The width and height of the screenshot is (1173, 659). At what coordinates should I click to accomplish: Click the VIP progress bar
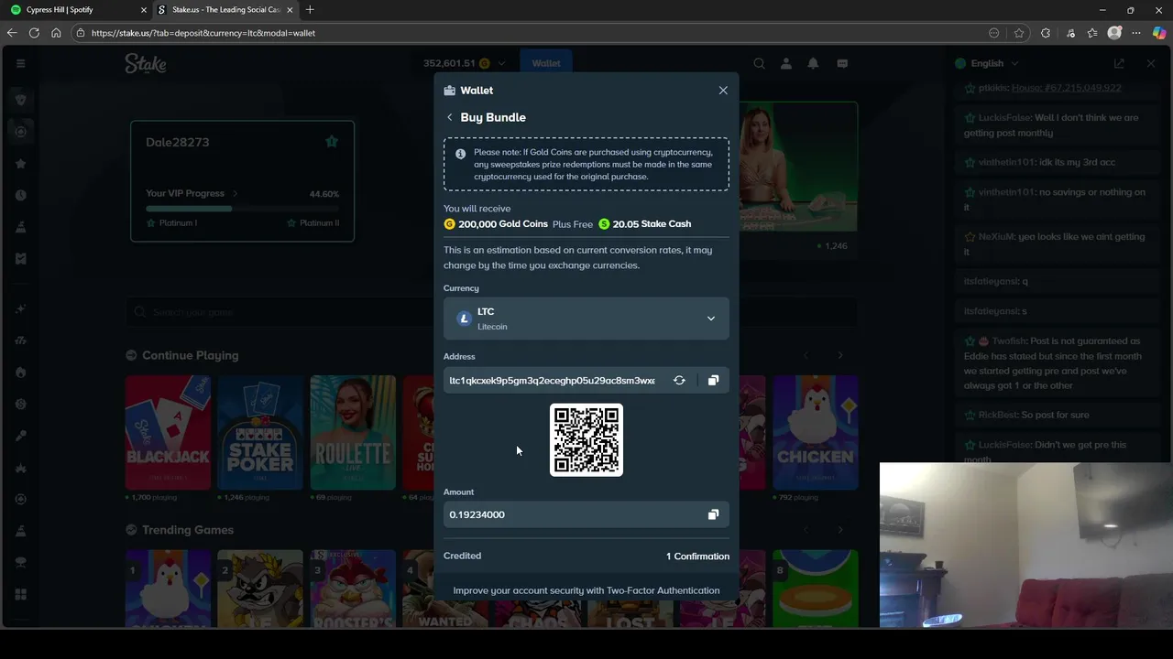[242, 209]
